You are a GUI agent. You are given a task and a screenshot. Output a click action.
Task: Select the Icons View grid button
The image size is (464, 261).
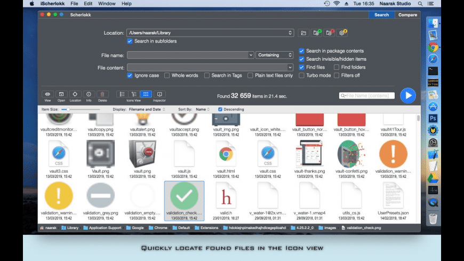click(146, 94)
